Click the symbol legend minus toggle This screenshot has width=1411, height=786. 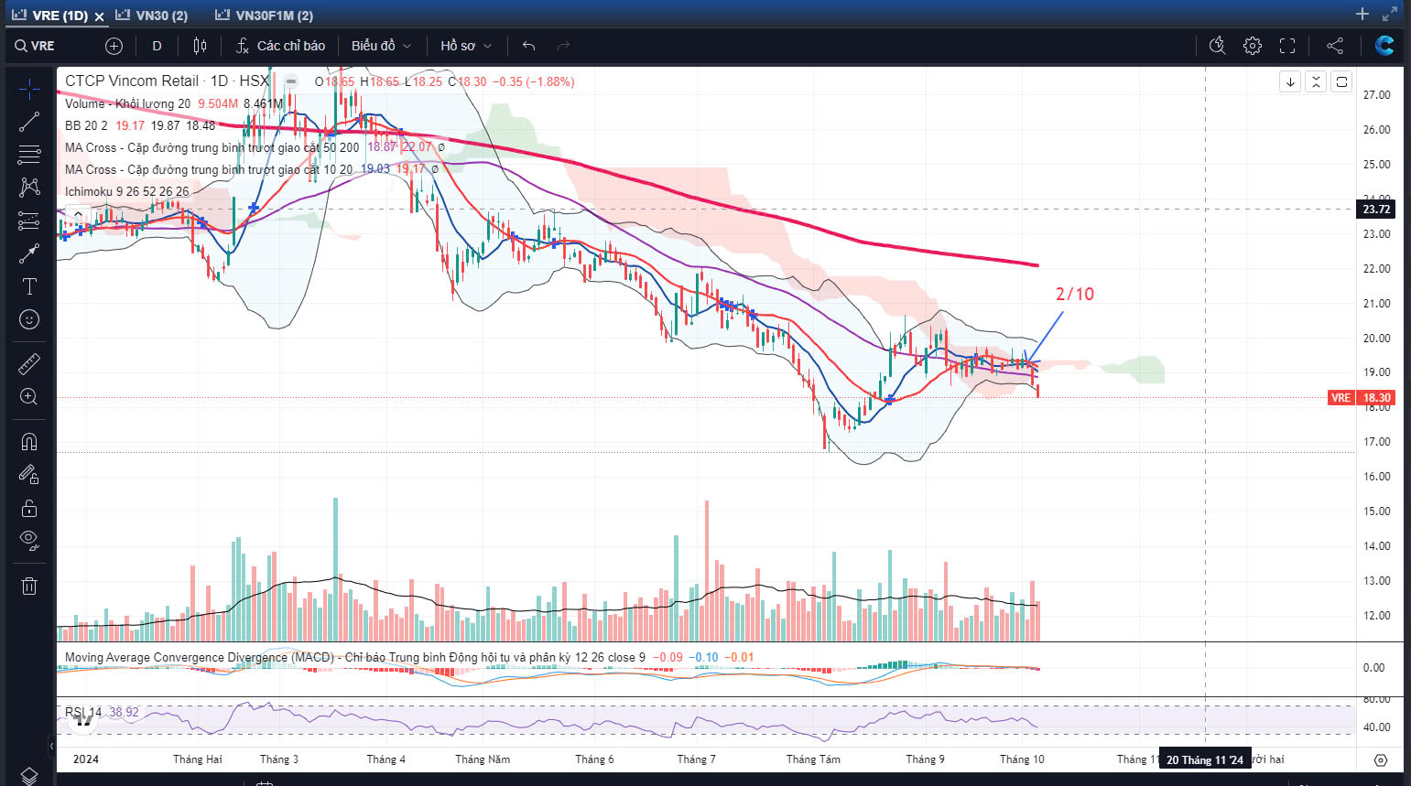click(291, 81)
